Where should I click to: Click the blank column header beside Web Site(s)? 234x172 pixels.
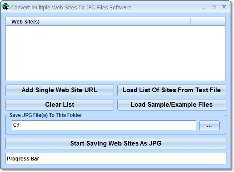point(208,22)
